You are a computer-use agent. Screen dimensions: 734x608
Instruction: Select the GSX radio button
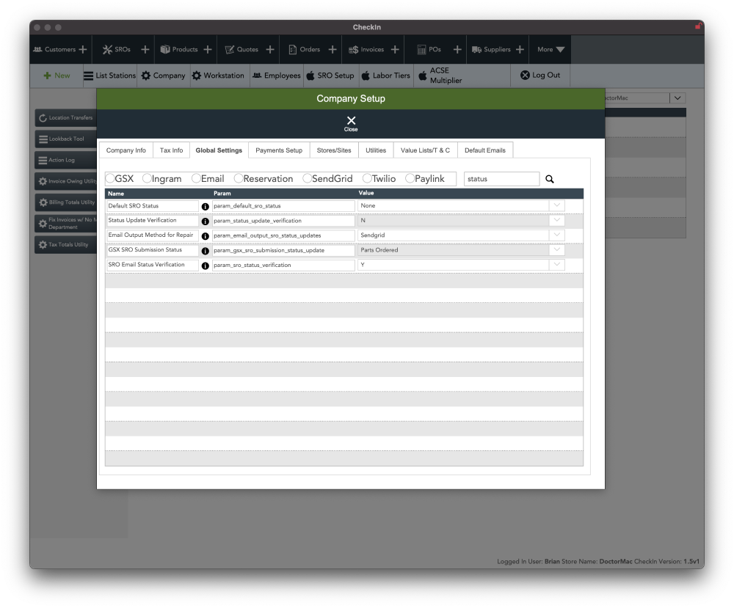pos(110,178)
